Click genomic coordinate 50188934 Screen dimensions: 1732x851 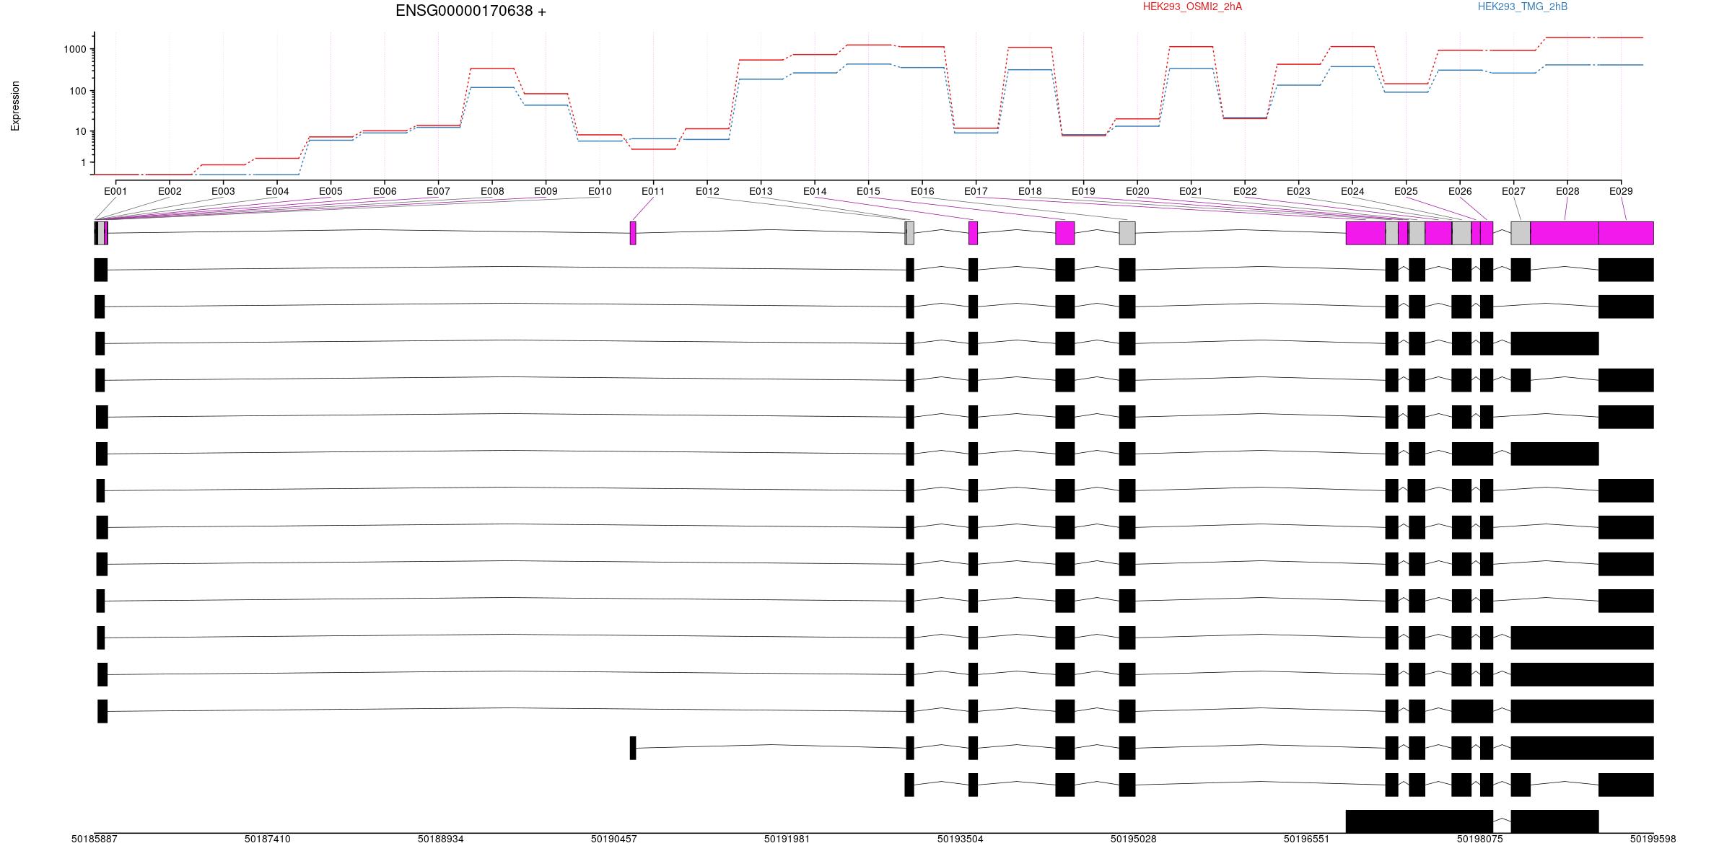point(441,839)
